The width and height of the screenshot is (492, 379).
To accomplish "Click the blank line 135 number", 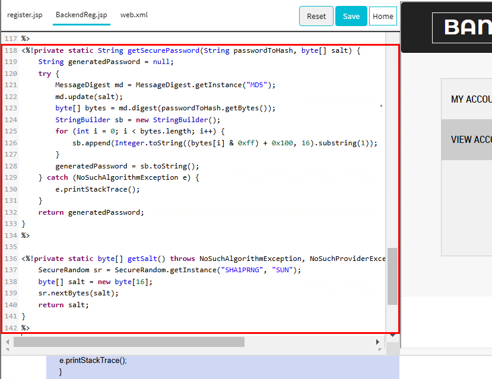I will click(11, 247).
